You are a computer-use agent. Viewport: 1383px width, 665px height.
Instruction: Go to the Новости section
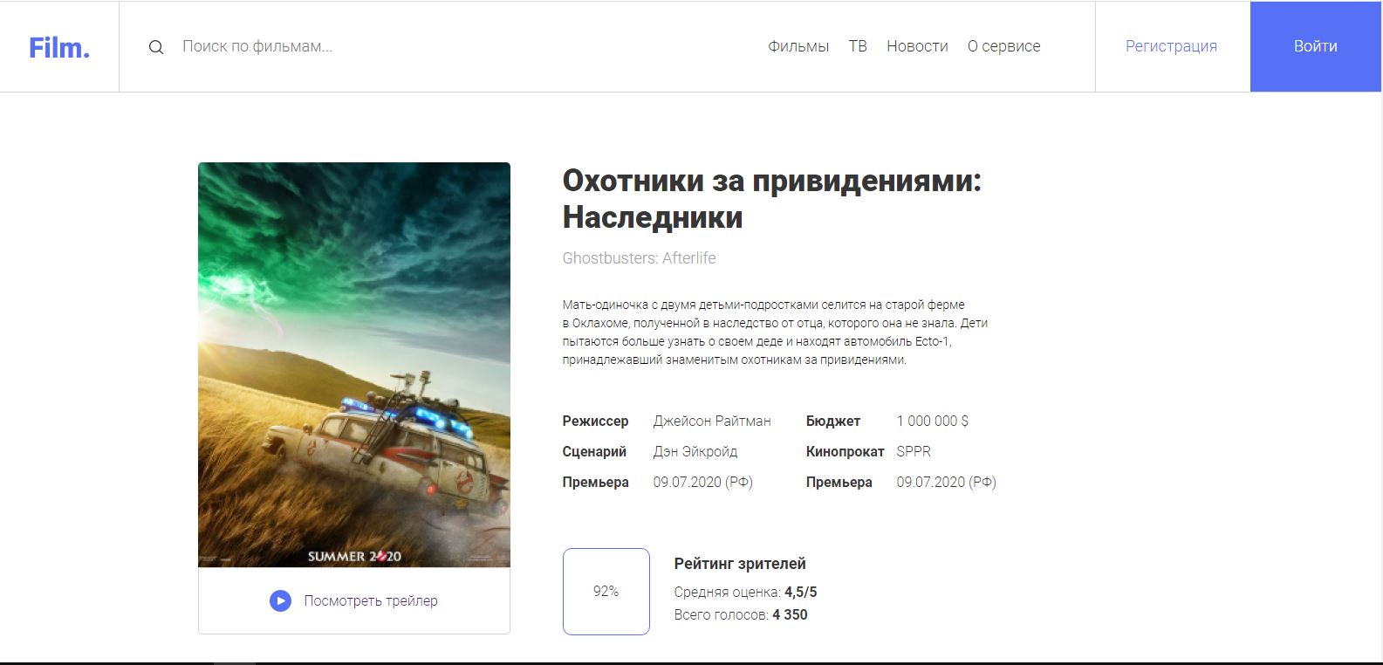(917, 46)
